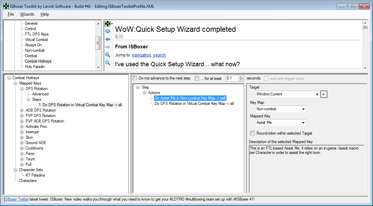Expand the Ground AOE node

(x=22, y=143)
